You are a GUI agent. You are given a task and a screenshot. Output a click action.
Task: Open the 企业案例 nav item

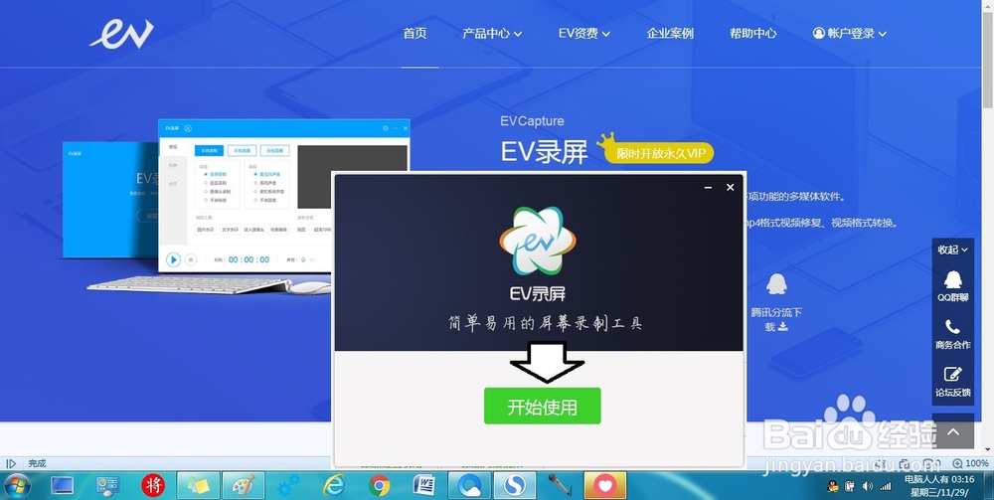click(670, 34)
